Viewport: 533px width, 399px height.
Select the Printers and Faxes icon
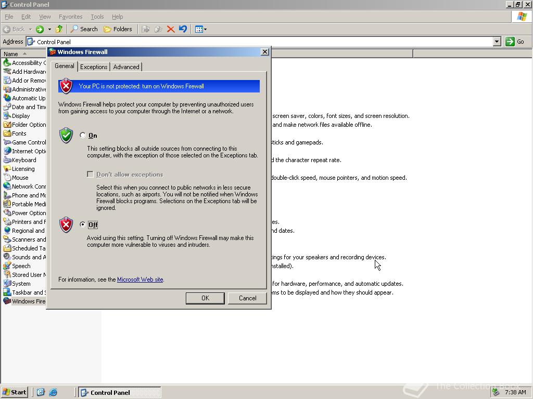(x=7, y=221)
